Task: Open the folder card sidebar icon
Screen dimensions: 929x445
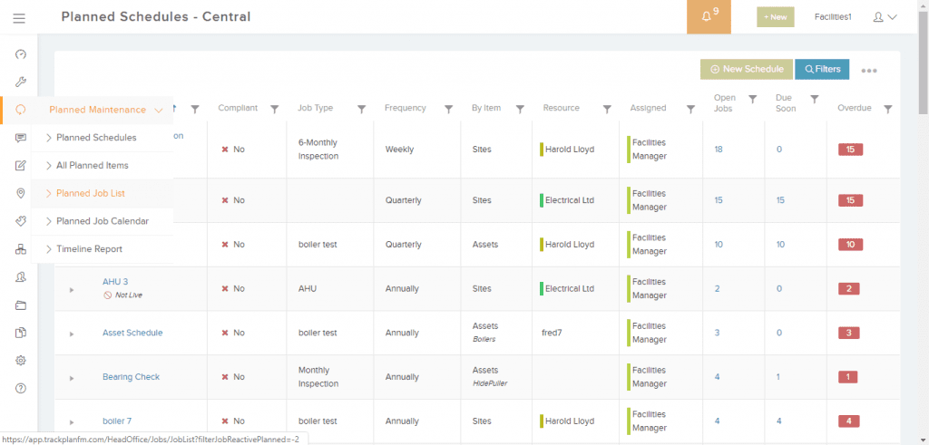Action: pos(21,305)
